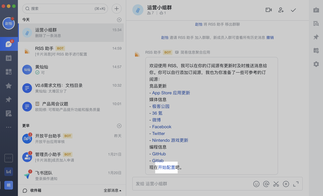The height and width of the screenshot is (196, 323).
Task: Collapse the 今天 section
Action: pyautogui.click(x=119, y=20)
